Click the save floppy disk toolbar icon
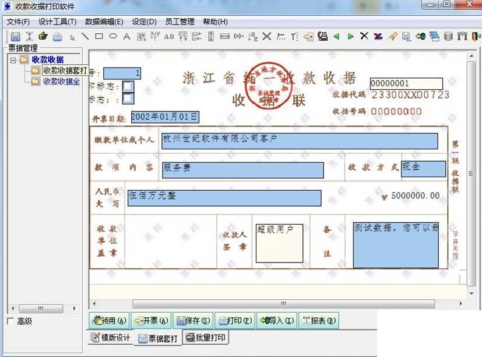 click(15, 37)
